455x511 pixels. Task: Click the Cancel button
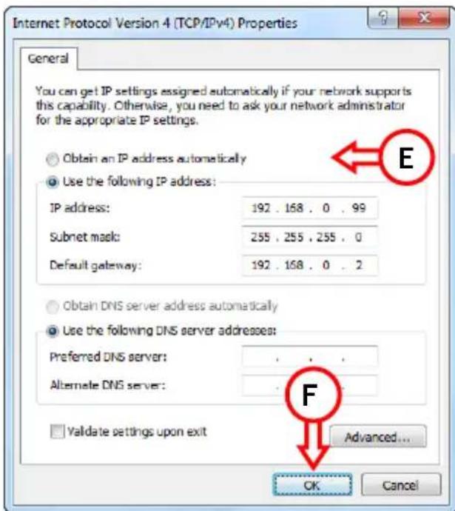401,485
